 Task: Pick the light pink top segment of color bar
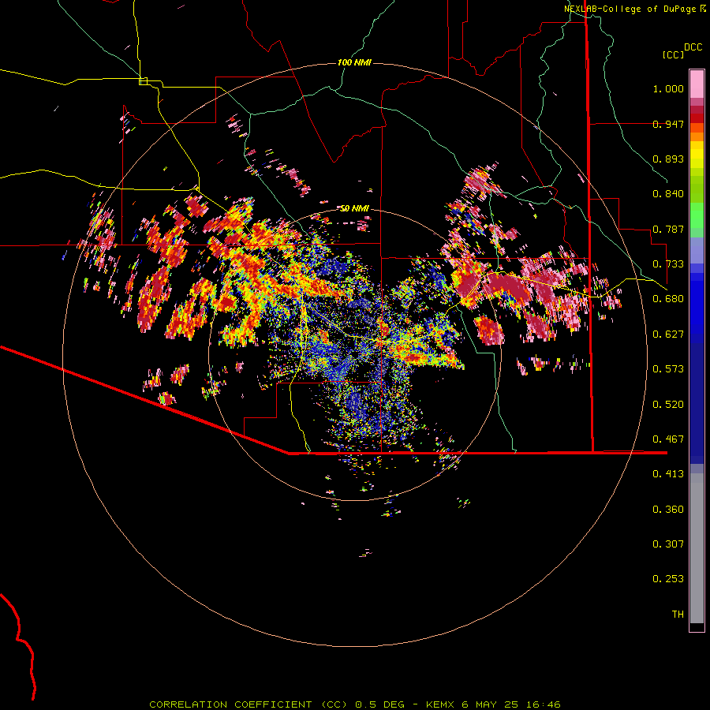[697, 84]
